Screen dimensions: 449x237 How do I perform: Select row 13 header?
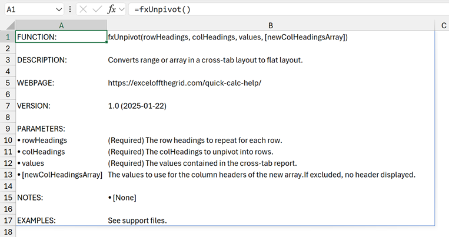[x=8, y=175]
